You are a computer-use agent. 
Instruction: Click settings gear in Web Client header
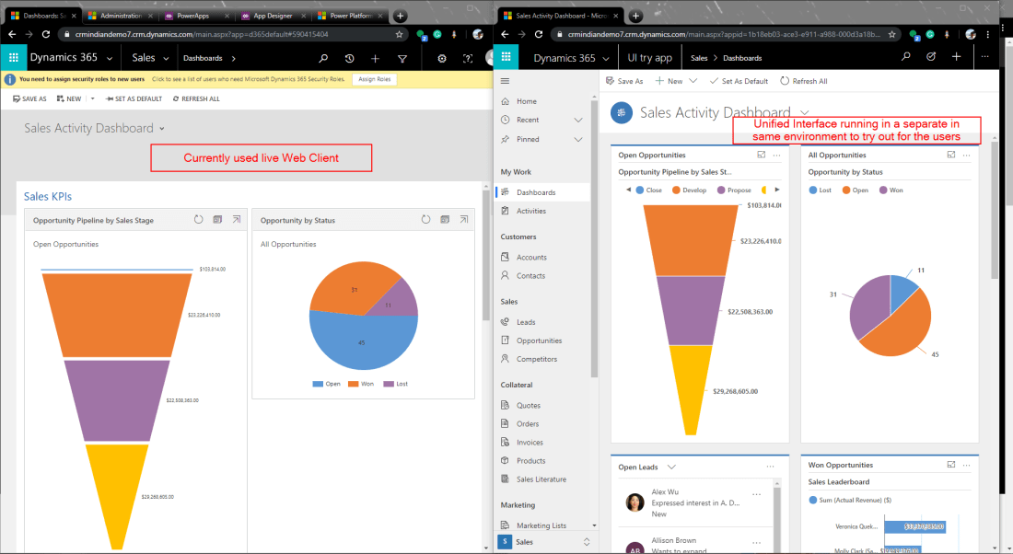[x=442, y=58]
